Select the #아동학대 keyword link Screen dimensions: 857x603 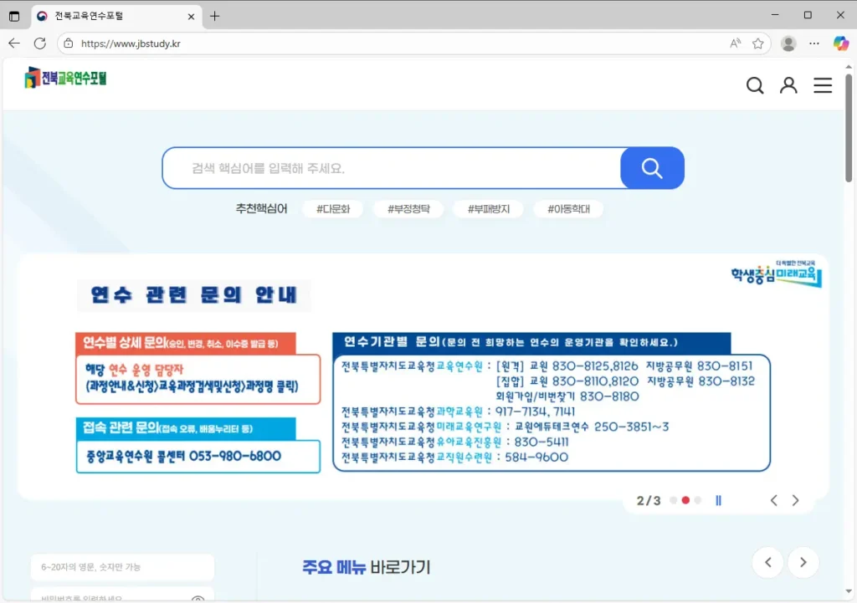pos(569,208)
